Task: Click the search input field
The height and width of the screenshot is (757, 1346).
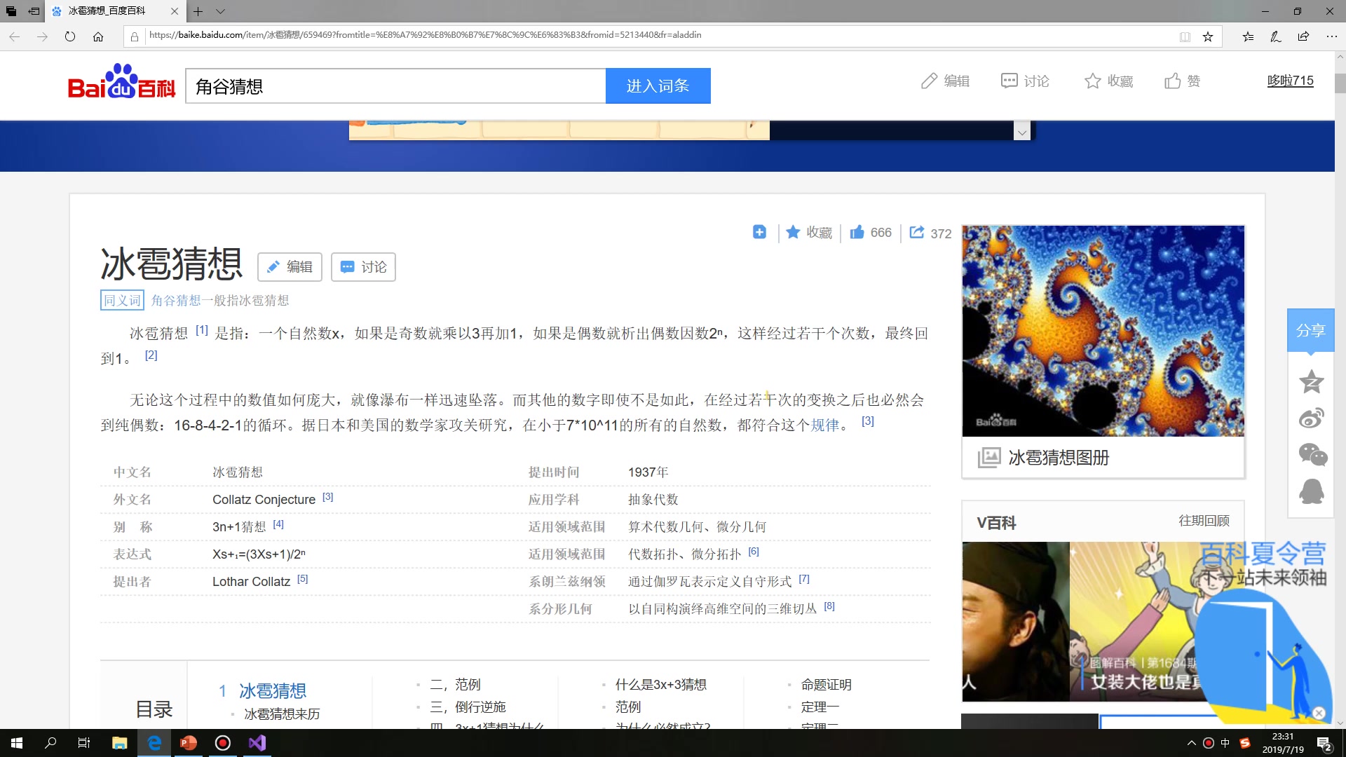Action: [x=395, y=86]
